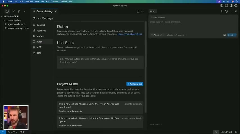Open the Go menu

42,1
